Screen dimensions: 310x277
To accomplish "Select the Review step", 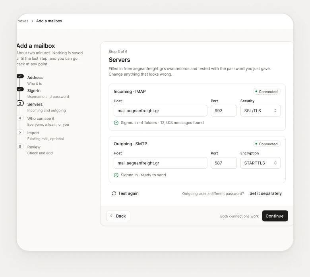I will [x=34, y=147].
